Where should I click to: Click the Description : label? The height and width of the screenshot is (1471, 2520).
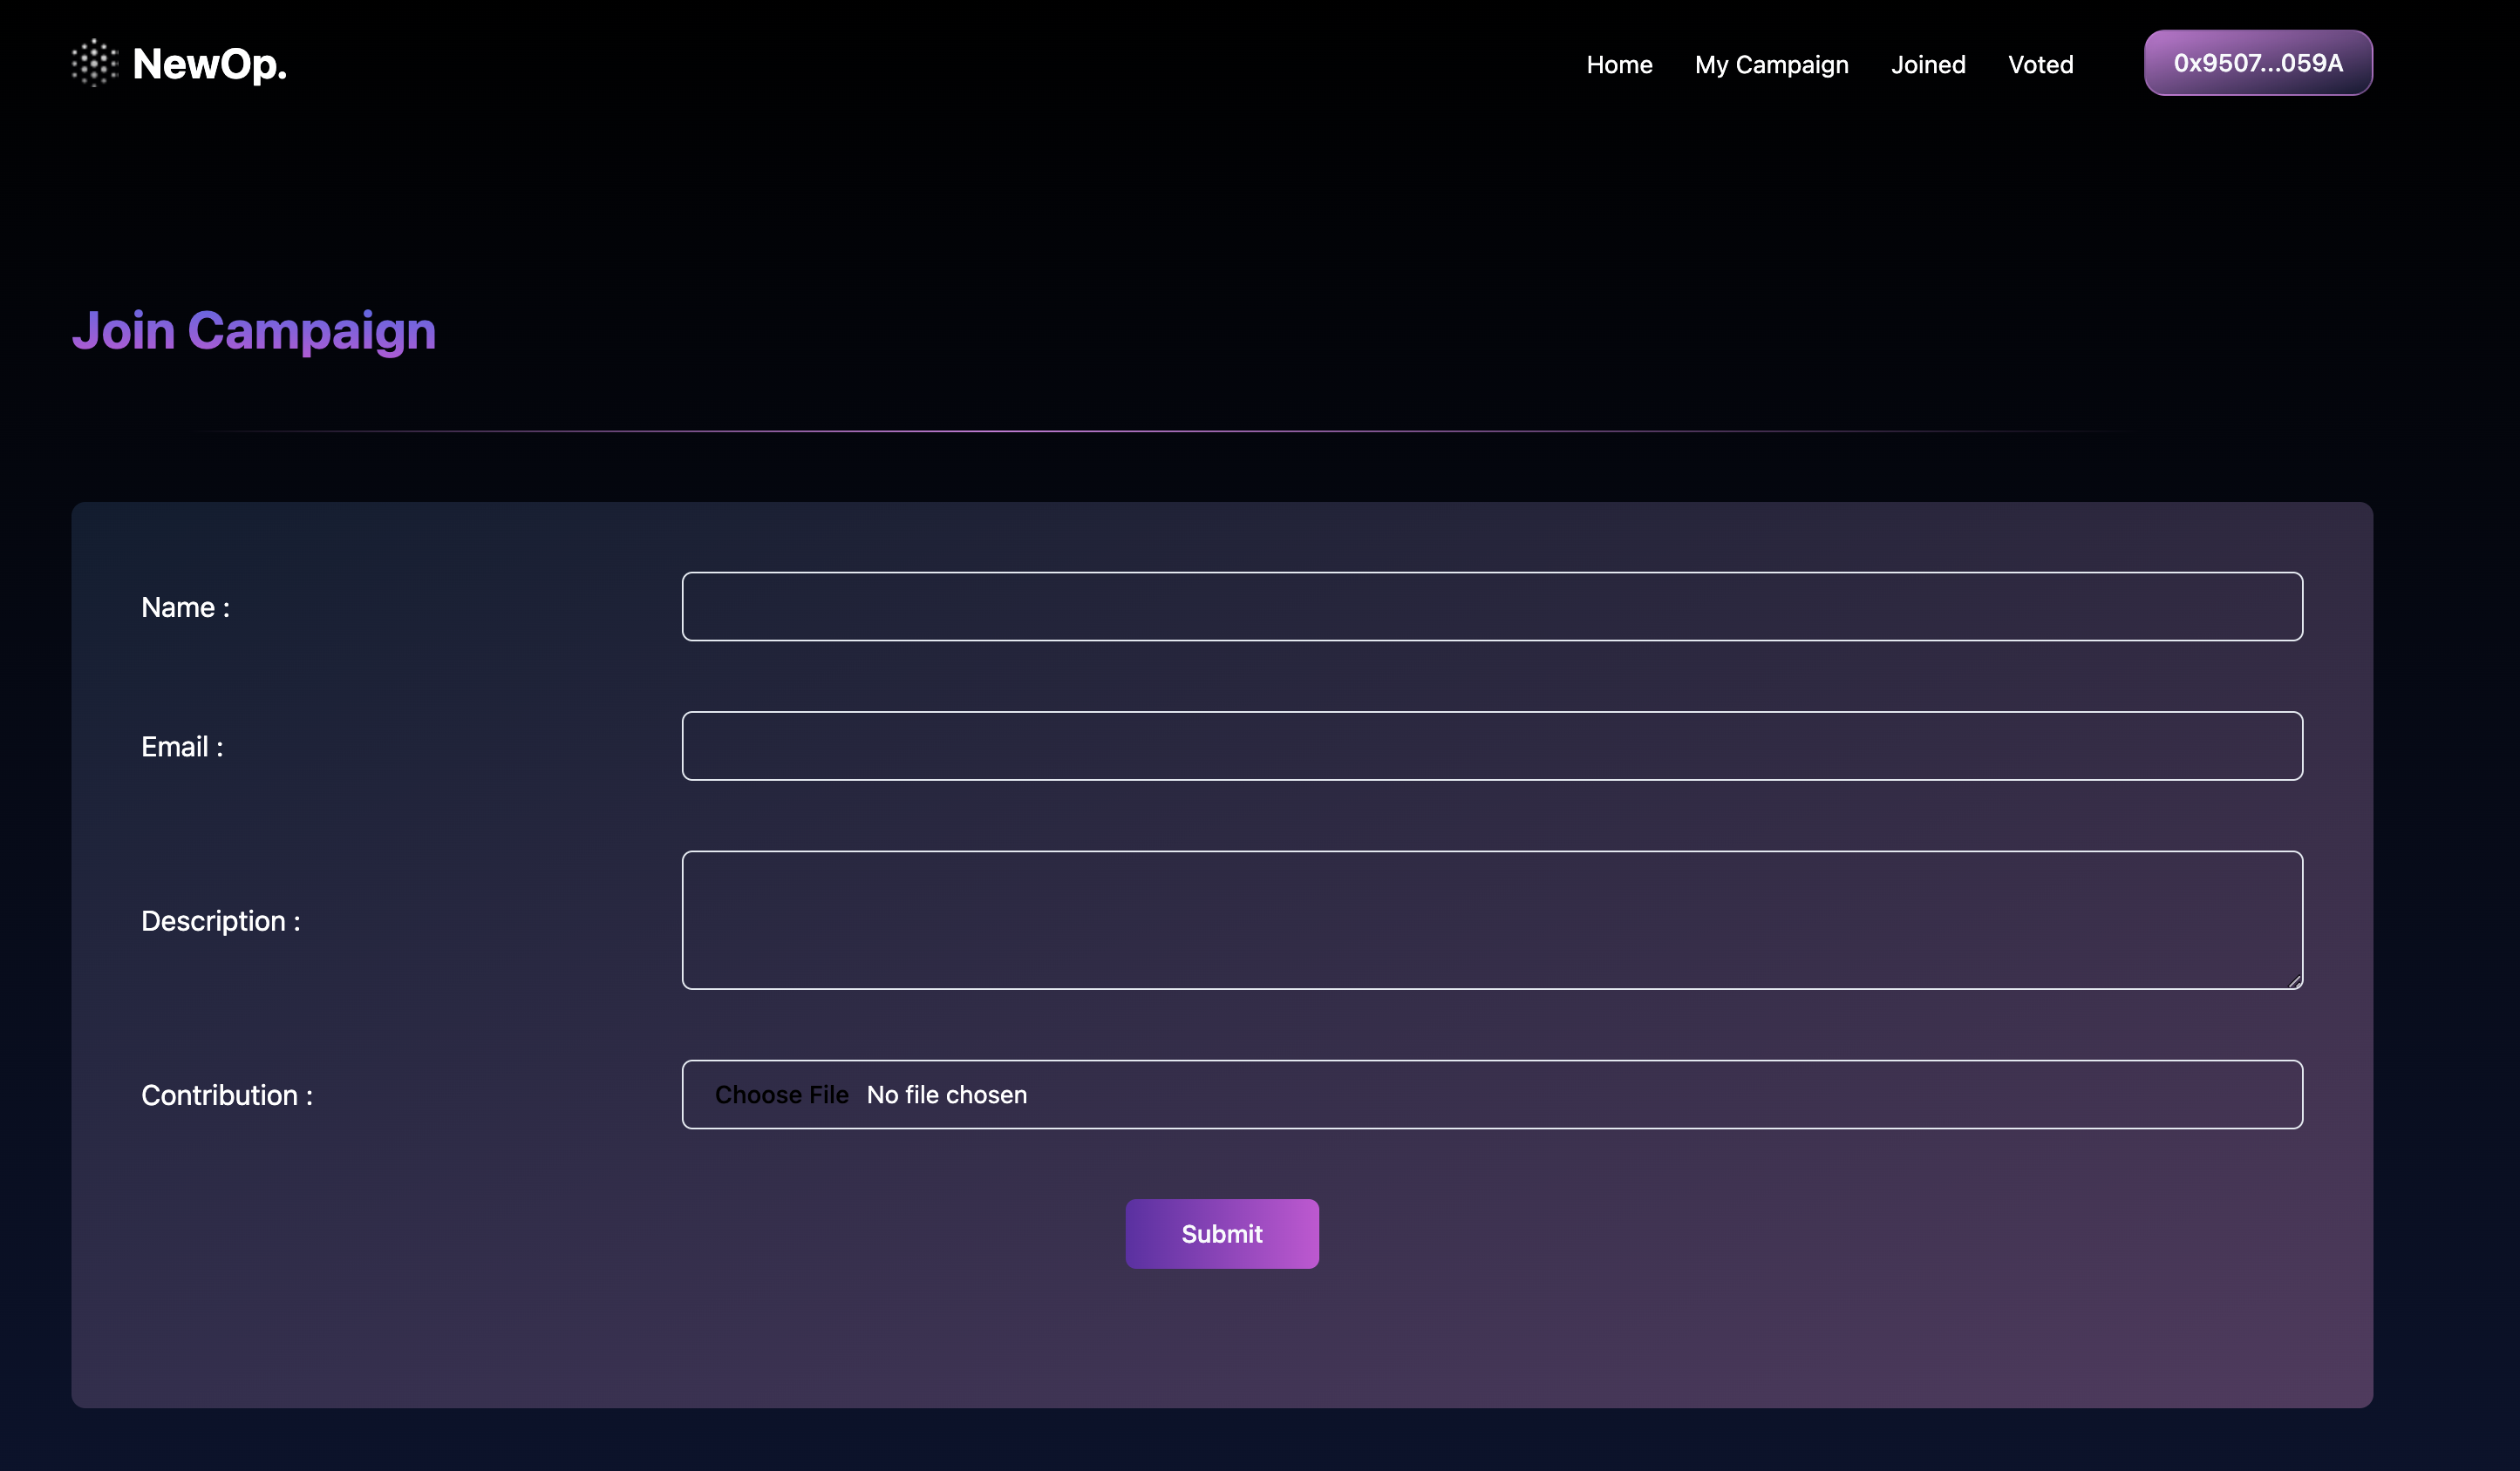click(x=221, y=921)
